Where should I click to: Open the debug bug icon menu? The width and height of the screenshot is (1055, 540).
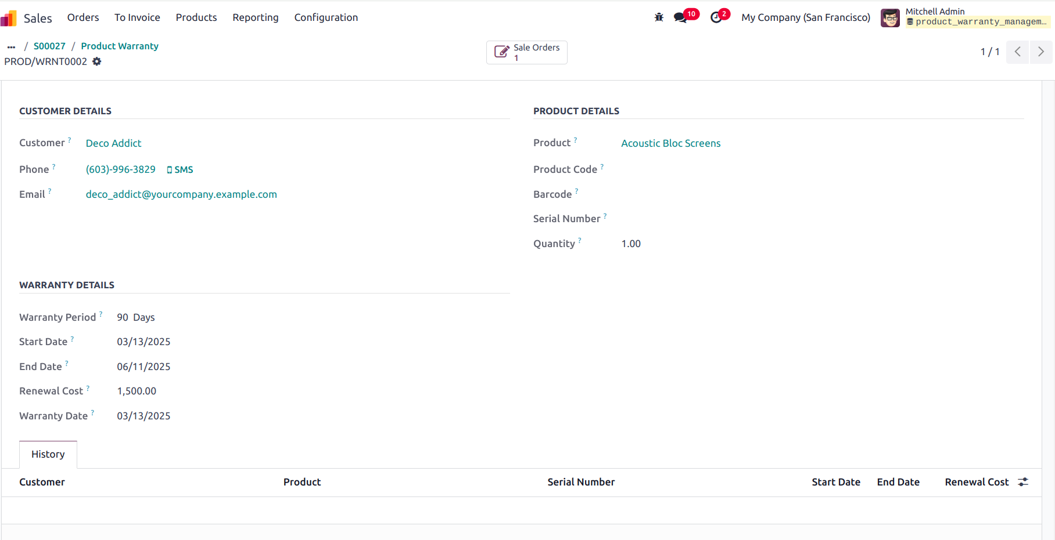pos(659,17)
